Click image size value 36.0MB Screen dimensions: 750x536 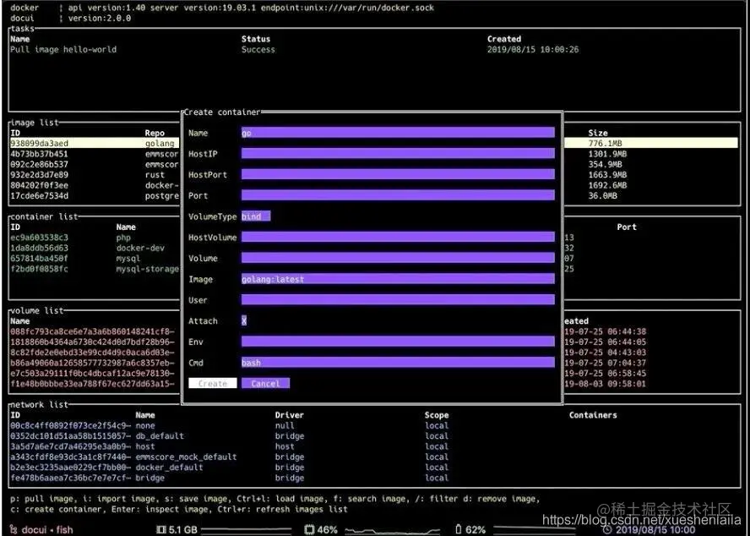point(603,196)
